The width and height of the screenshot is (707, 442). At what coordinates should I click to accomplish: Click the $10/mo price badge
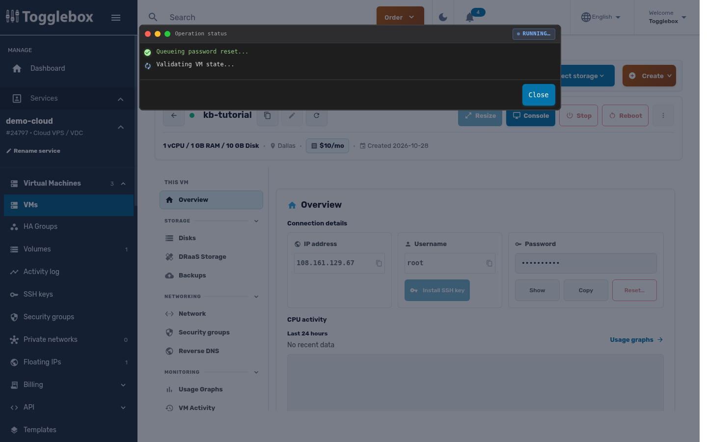tap(327, 146)
